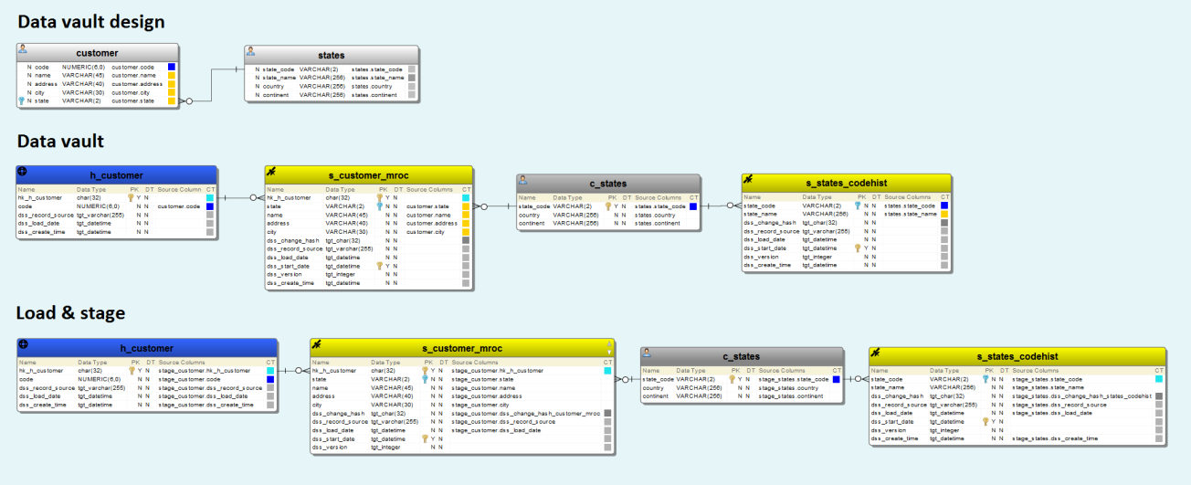Click stage_states.dss_create_time in Load & stage s_states_codehist
Image resolution: width=1191 pixels, height=485 pixels.
pyautogui.click(x=1055, y=438)
